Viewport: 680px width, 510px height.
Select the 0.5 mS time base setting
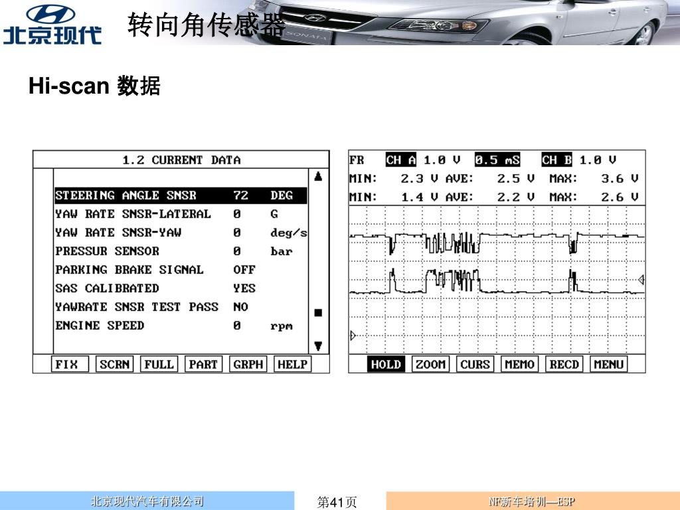point(497,160)
